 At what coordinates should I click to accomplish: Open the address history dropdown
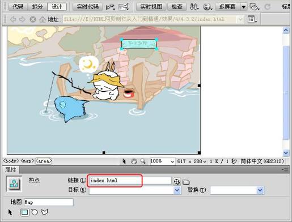coord(240,19)
